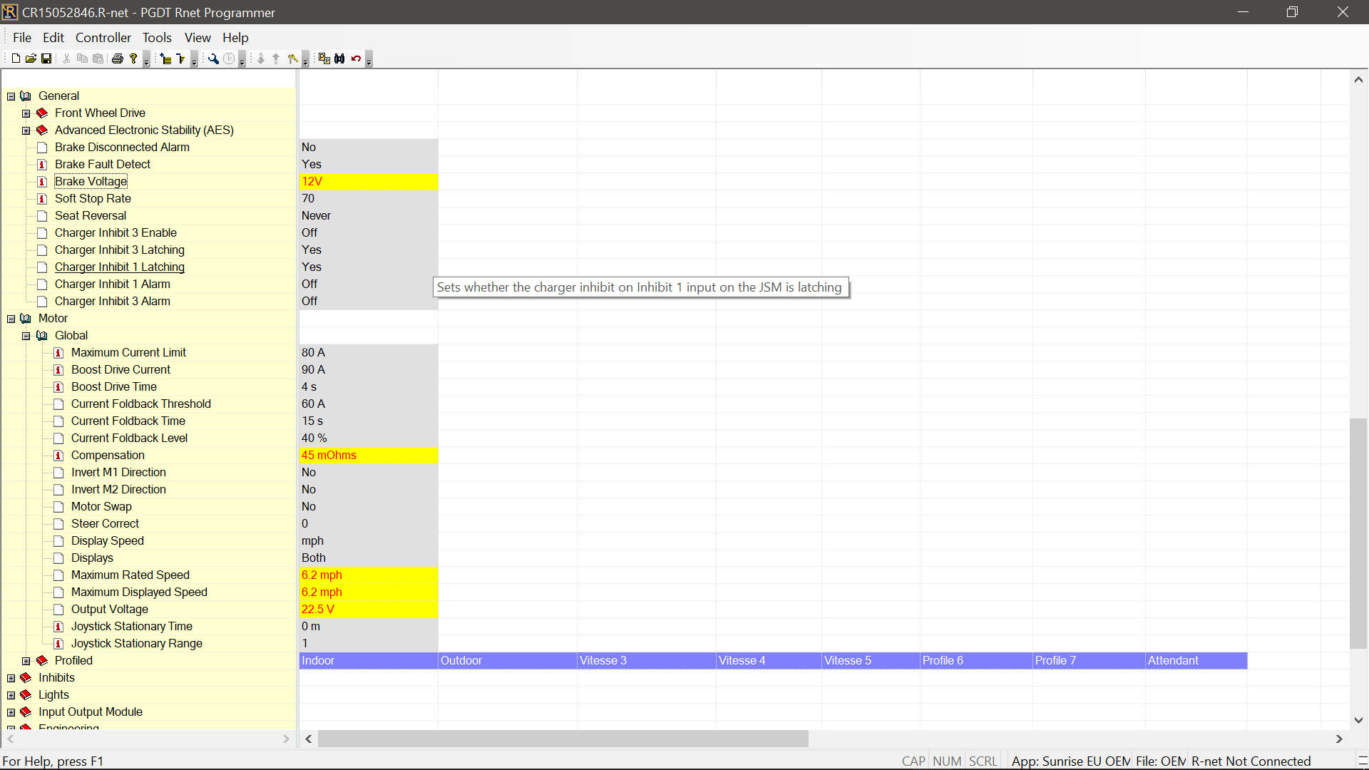Click the New file toolbar icon

16,58
